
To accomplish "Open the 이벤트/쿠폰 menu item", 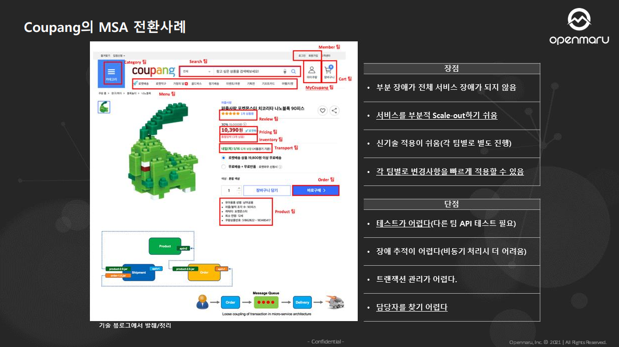I will tap(233, 84).
